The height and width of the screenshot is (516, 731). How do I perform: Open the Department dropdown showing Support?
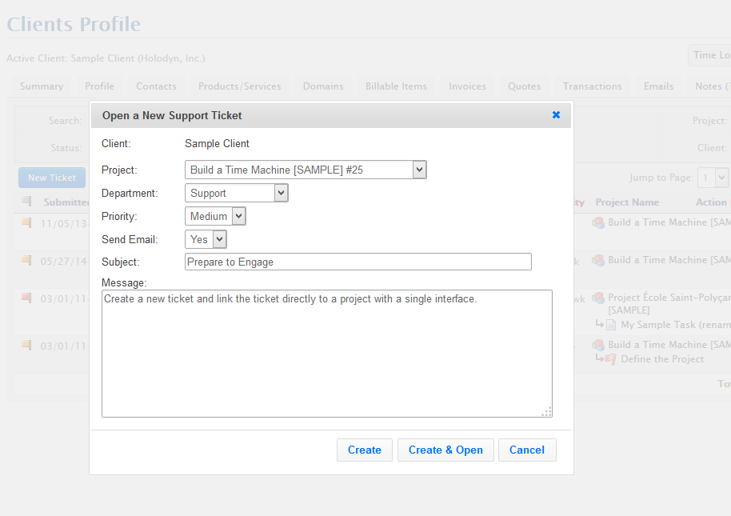pyautogui.click(x=281, y=192)
